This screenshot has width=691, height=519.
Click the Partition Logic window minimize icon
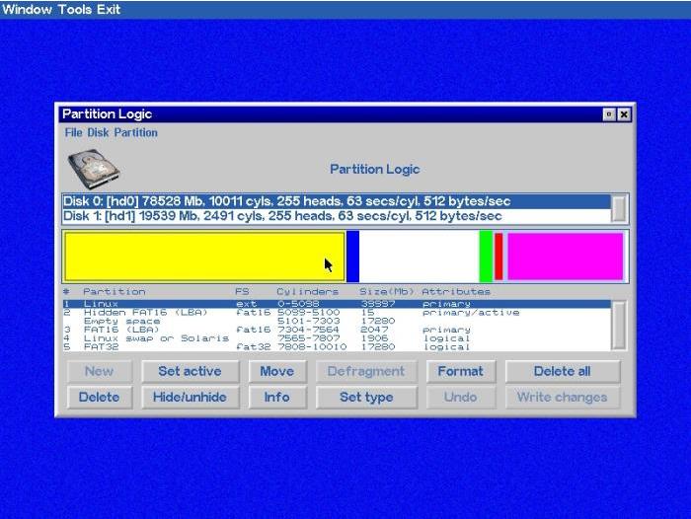(609, 114)
